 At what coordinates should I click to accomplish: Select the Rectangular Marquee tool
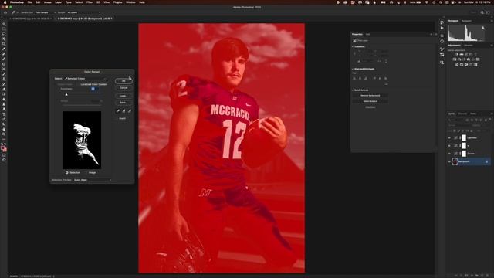(x=4, y=29)
